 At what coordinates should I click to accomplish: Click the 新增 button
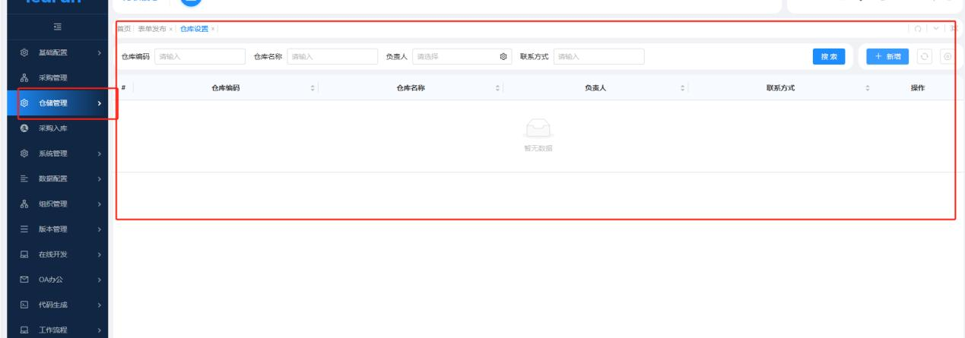pyautogui.click(x=887, y=57)
